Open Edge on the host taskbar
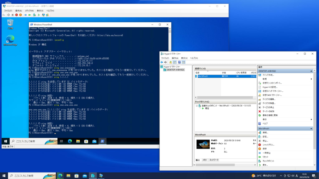This screenshot has height=179, width=319. (60, 176)
